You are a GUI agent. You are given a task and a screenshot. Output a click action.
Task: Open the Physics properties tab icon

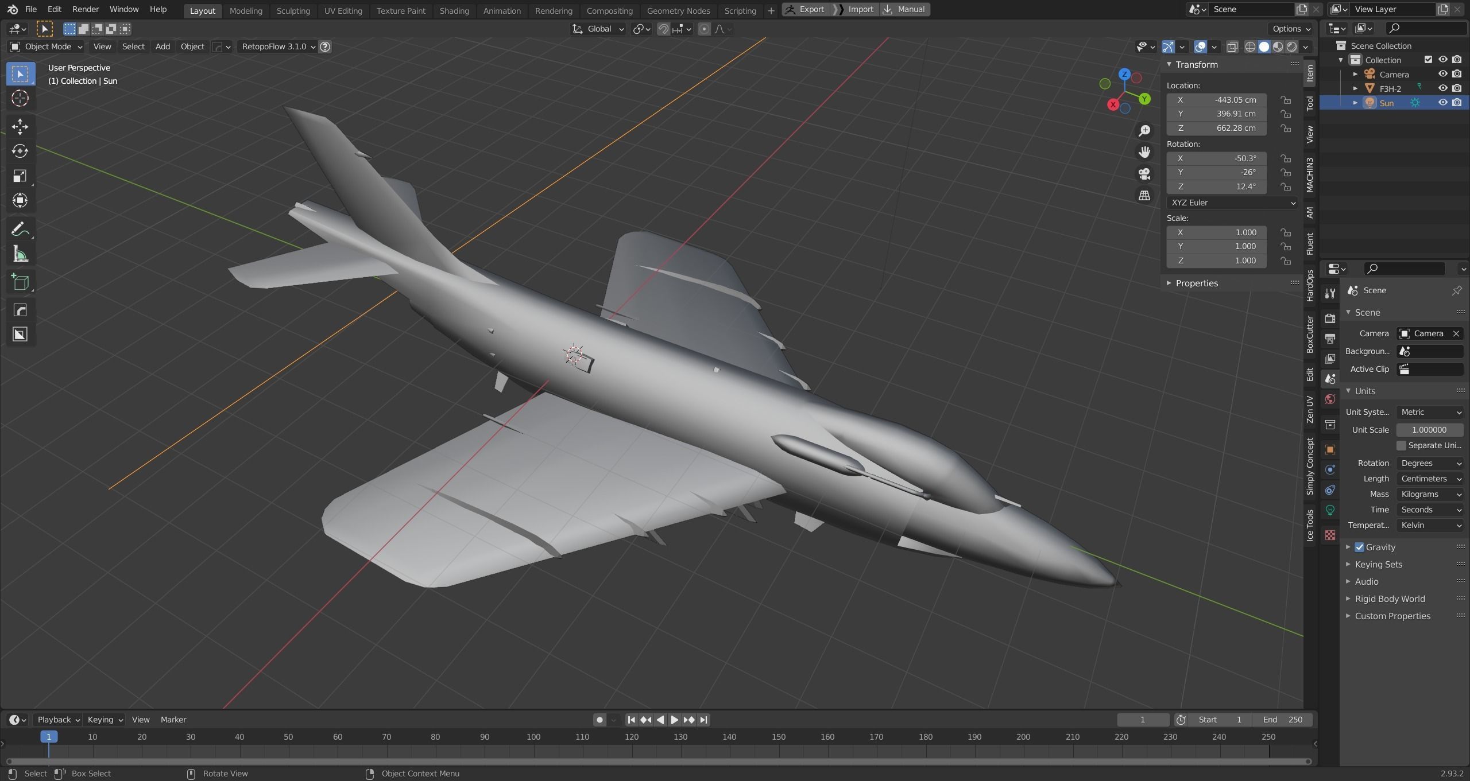1330,470
